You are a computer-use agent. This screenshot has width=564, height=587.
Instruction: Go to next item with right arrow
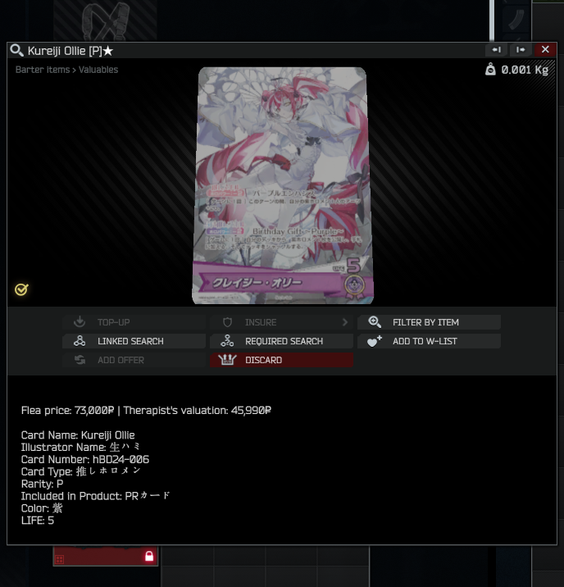pos(521,50)
